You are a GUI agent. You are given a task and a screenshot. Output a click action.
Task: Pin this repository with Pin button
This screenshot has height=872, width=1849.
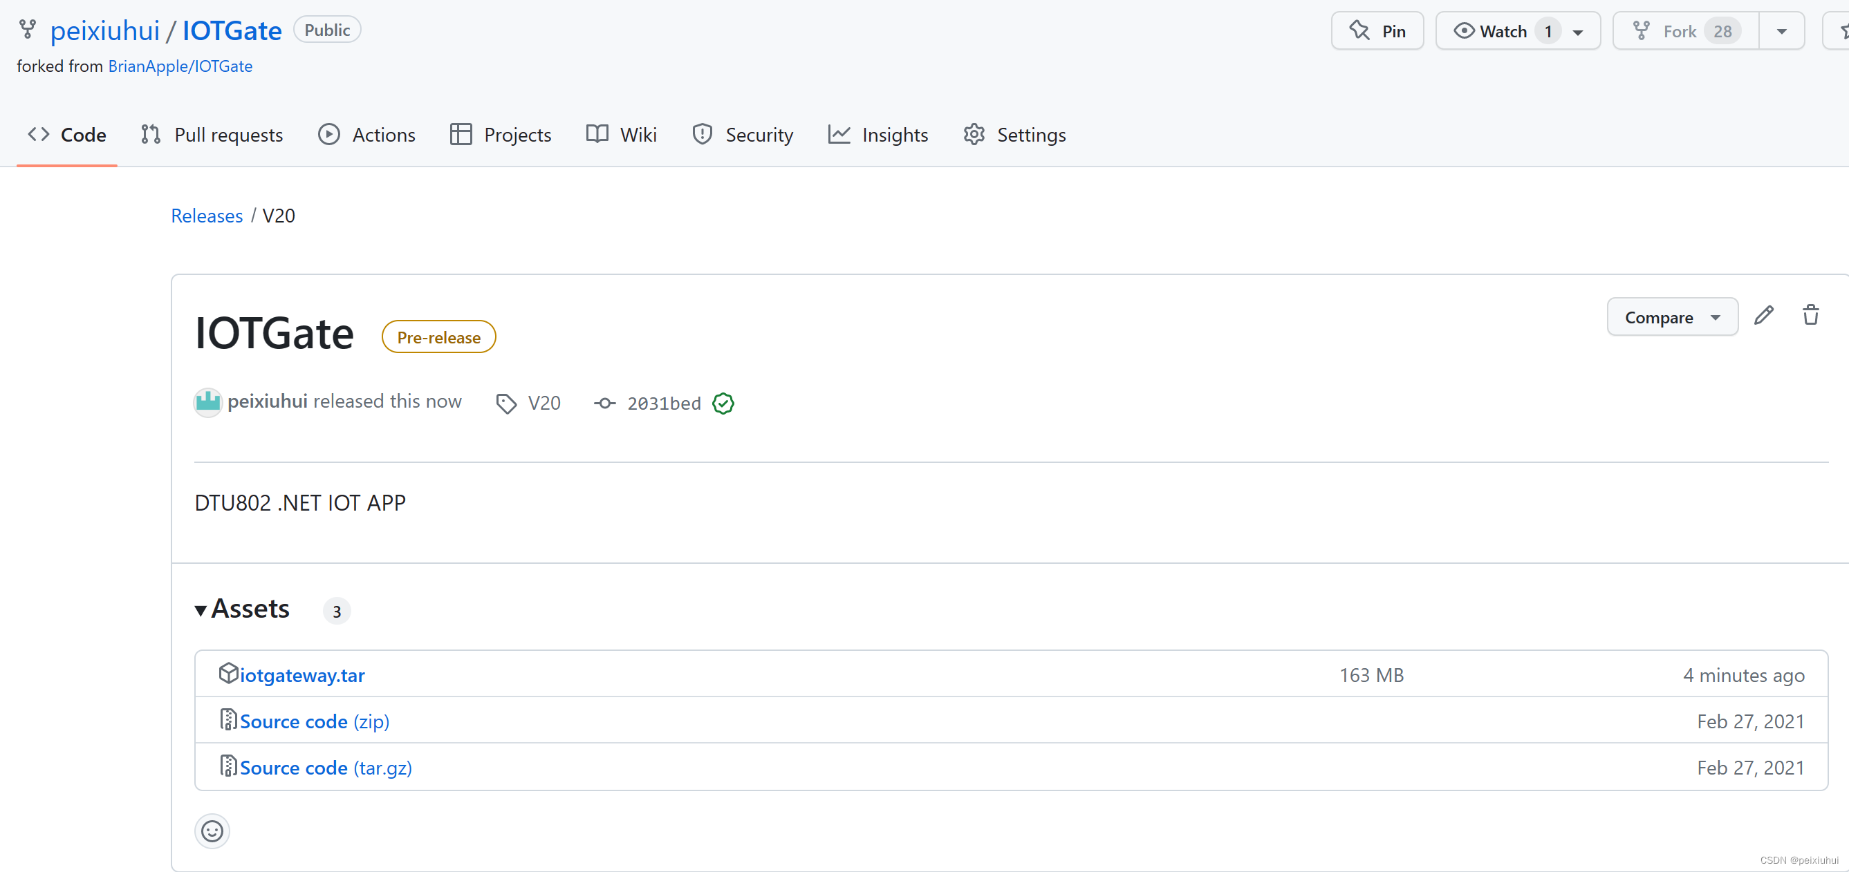1377,31
